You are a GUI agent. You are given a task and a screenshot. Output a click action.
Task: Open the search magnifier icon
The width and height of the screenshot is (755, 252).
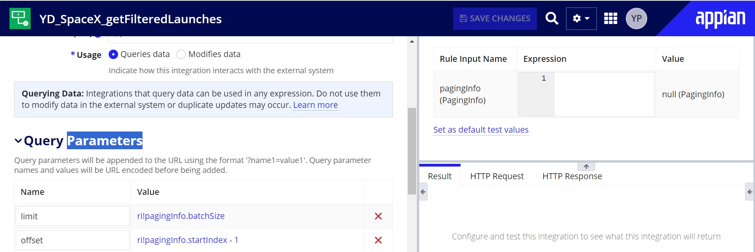551,19
